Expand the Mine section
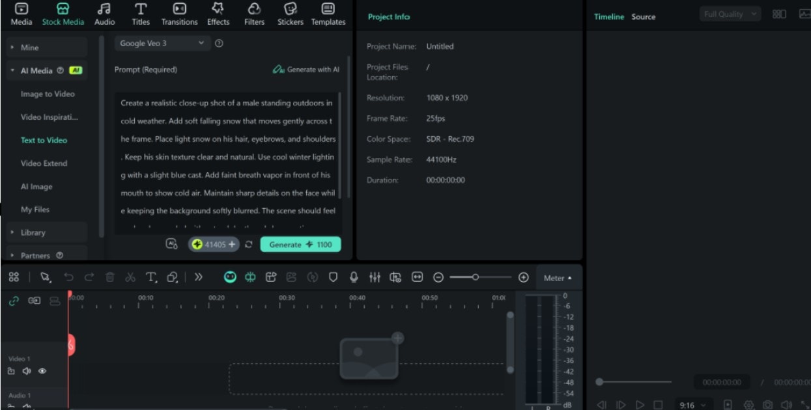811x410 pixels. [47, 48]
